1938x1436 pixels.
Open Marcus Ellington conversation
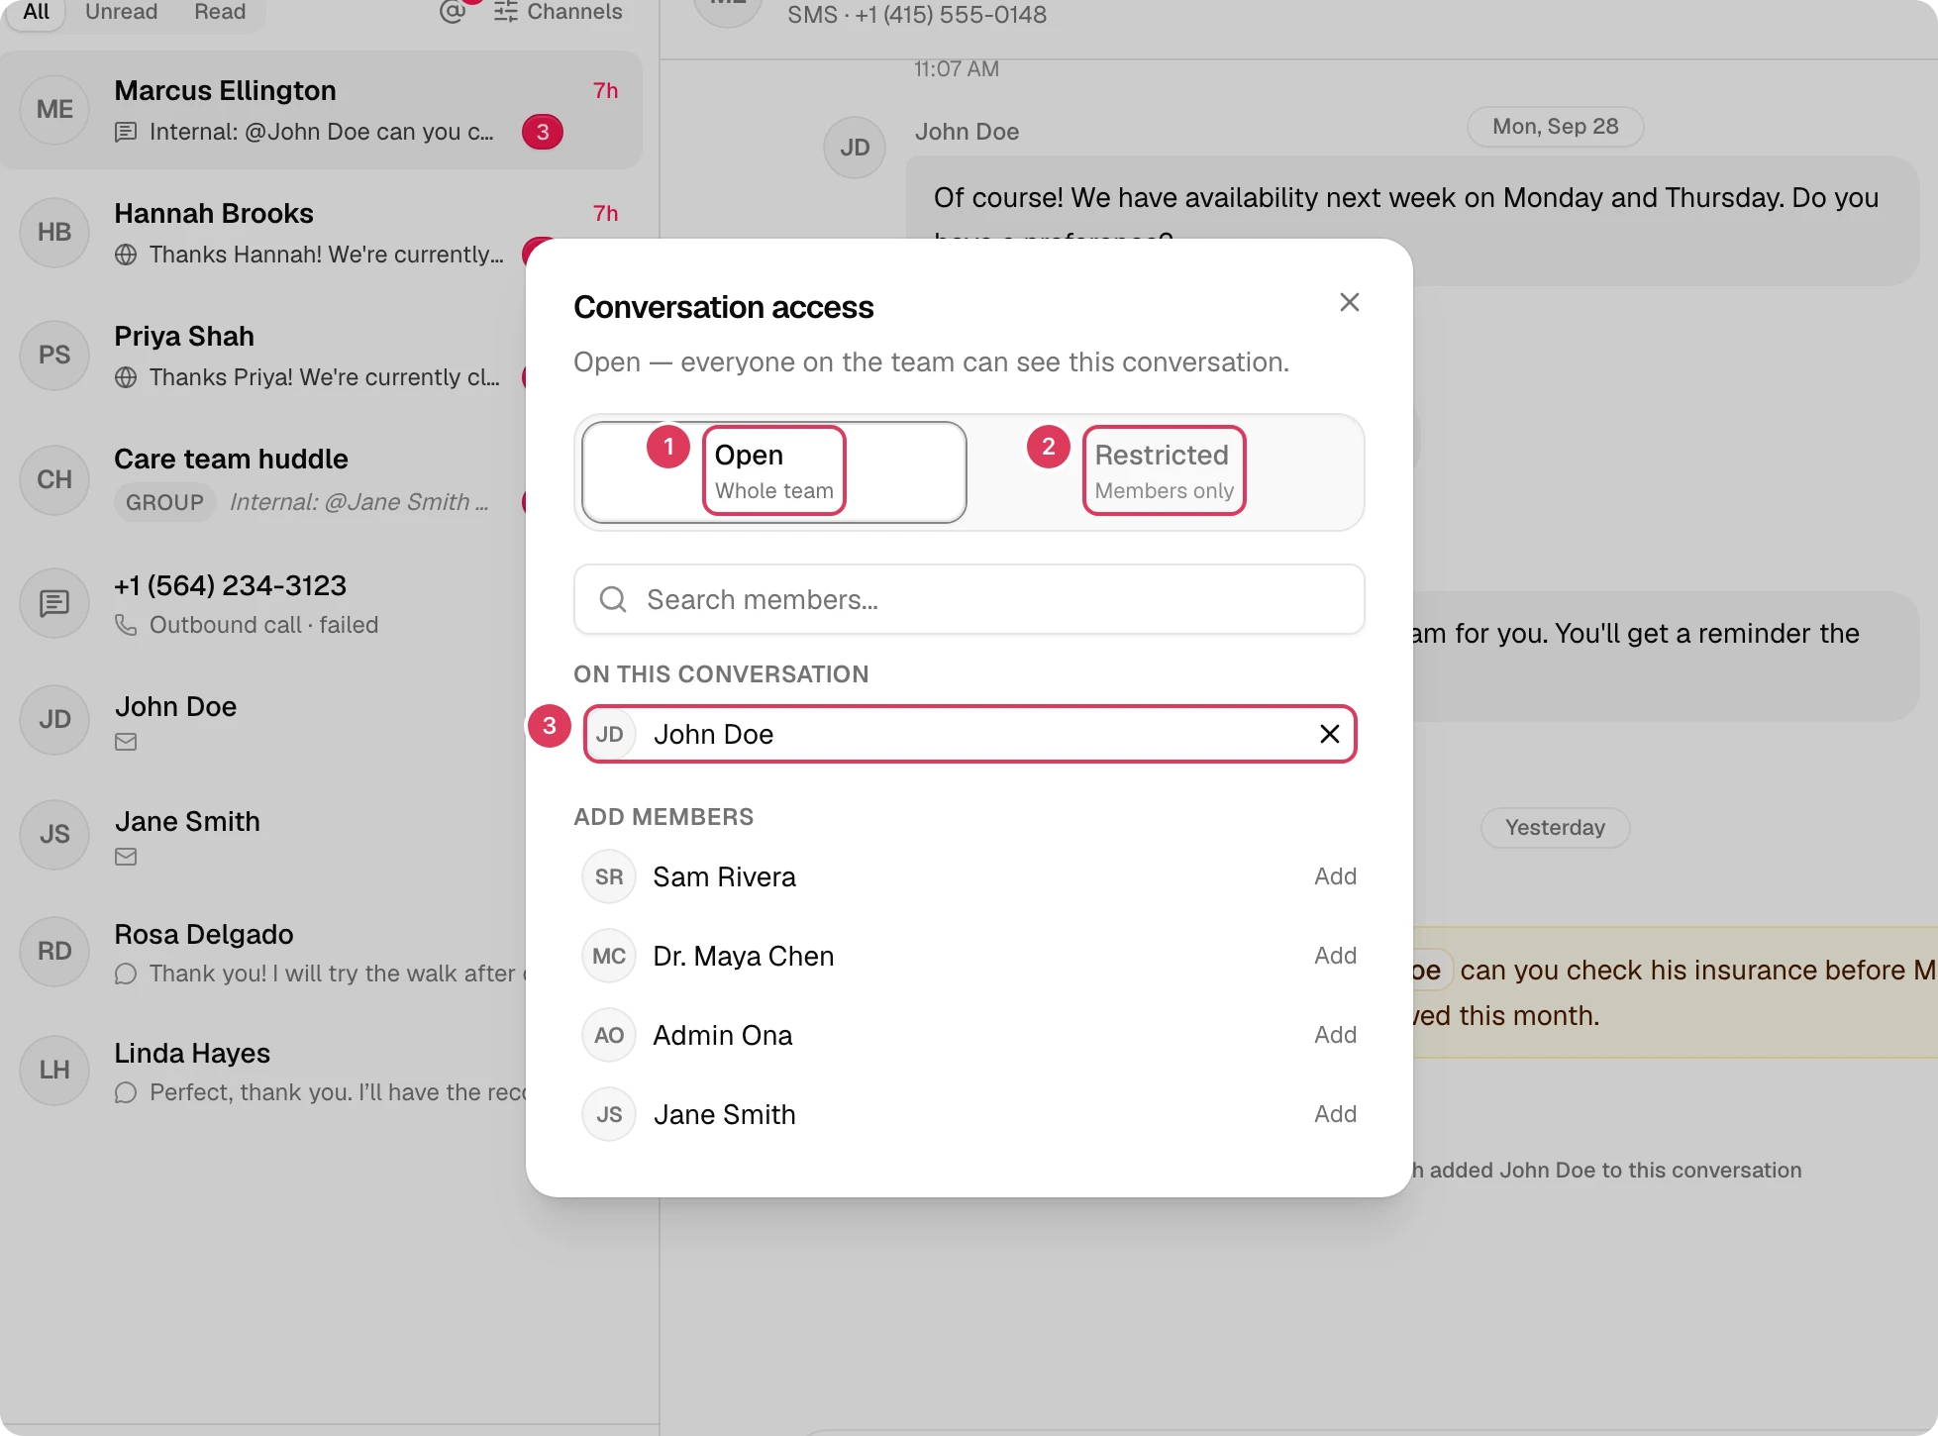tap(321, 110)
